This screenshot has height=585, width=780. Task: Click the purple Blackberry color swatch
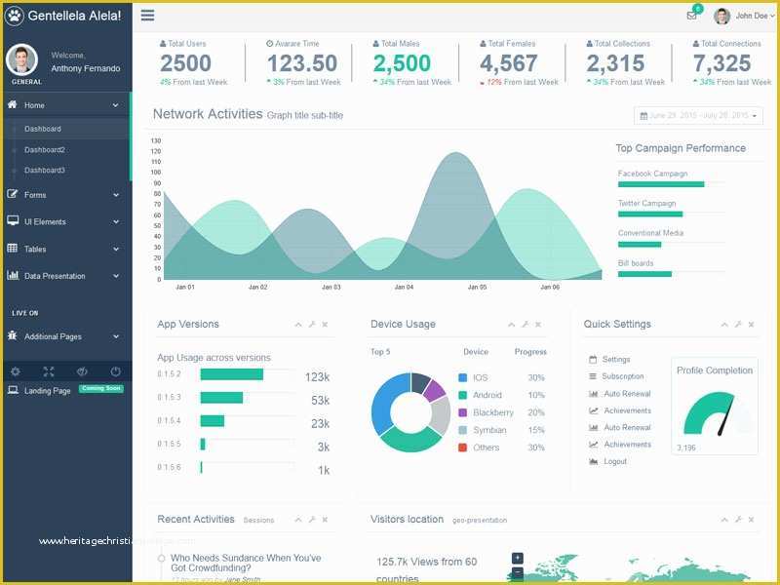(462, 412)
